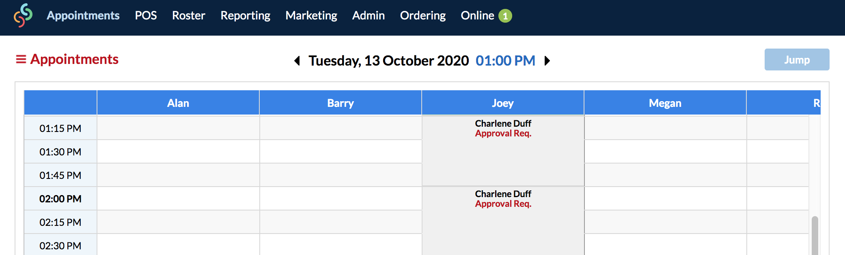Click the app logo icon
The height and width of the screenshot is (255, 845).
coord(23,15)
